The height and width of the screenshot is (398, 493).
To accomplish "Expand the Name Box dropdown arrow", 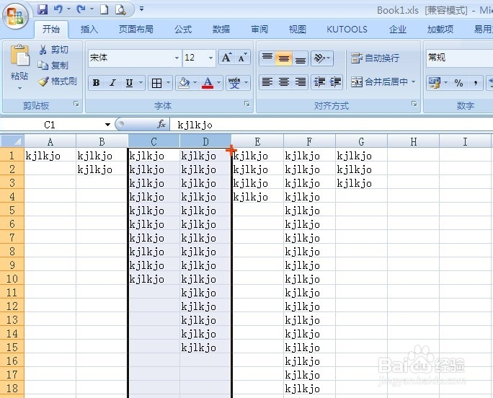I will [107, 125].
